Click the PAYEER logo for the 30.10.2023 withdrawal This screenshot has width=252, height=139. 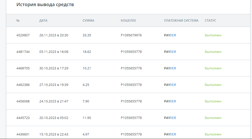click(x=170, y=68)
